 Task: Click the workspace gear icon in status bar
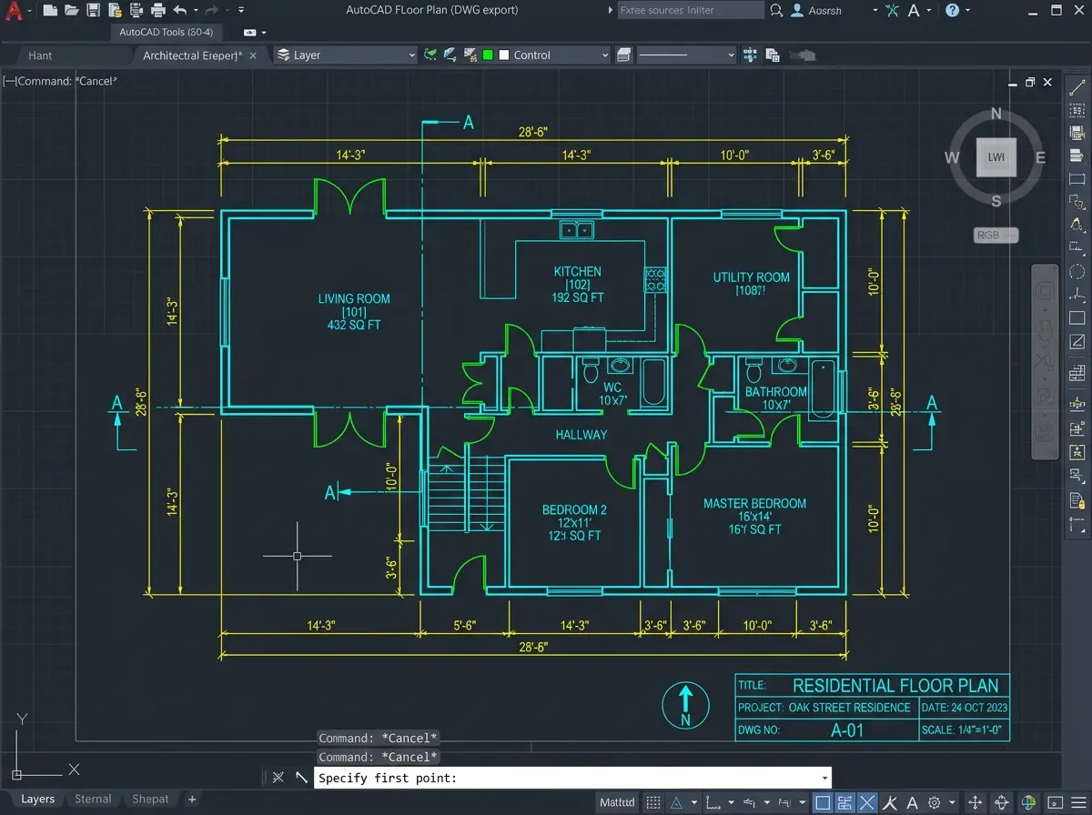pos(934,802)
